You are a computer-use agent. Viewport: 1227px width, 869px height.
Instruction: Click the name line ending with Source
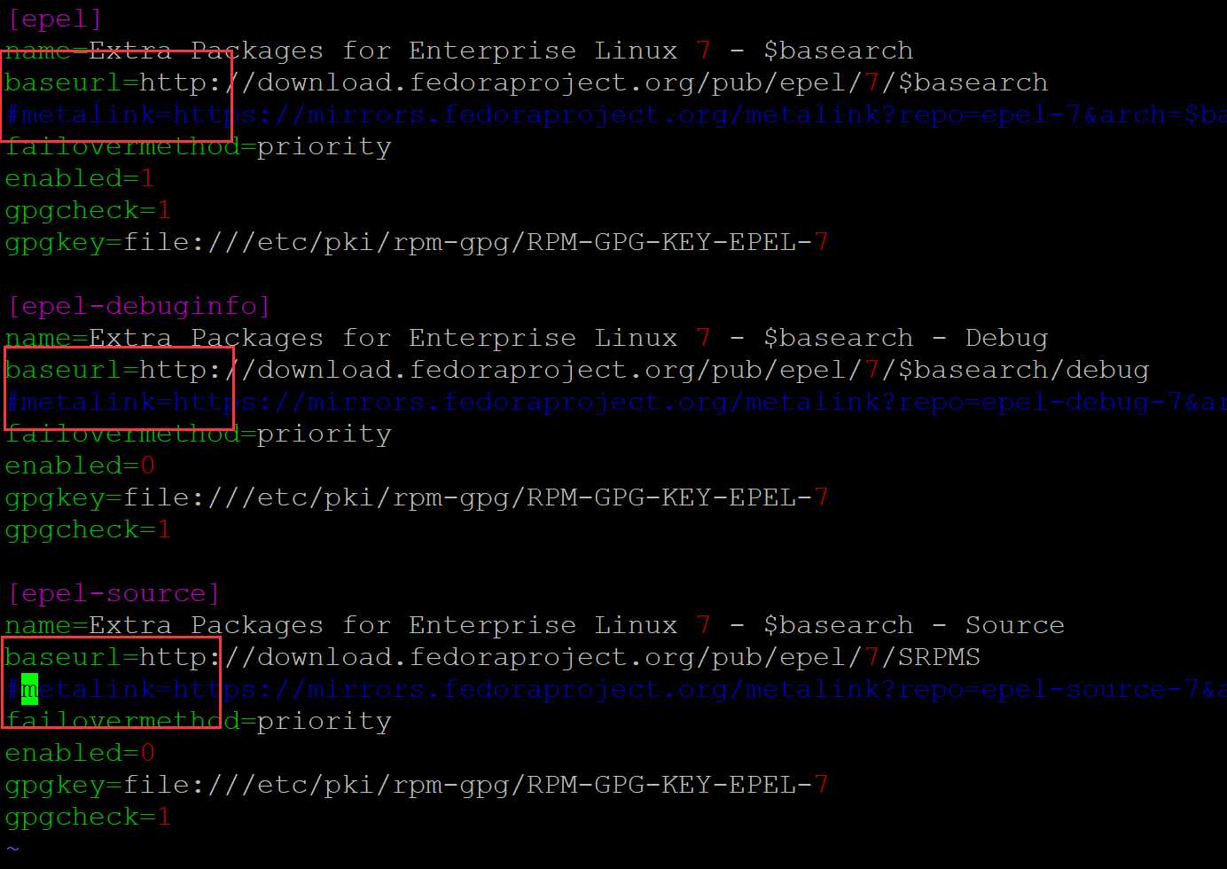coord(535,625)
